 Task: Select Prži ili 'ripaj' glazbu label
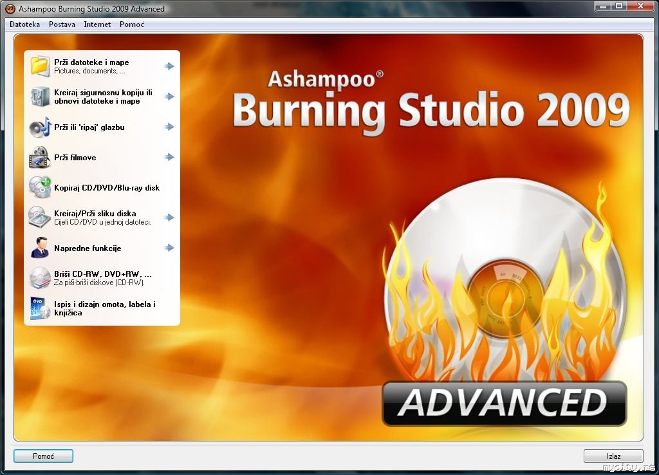89,127
